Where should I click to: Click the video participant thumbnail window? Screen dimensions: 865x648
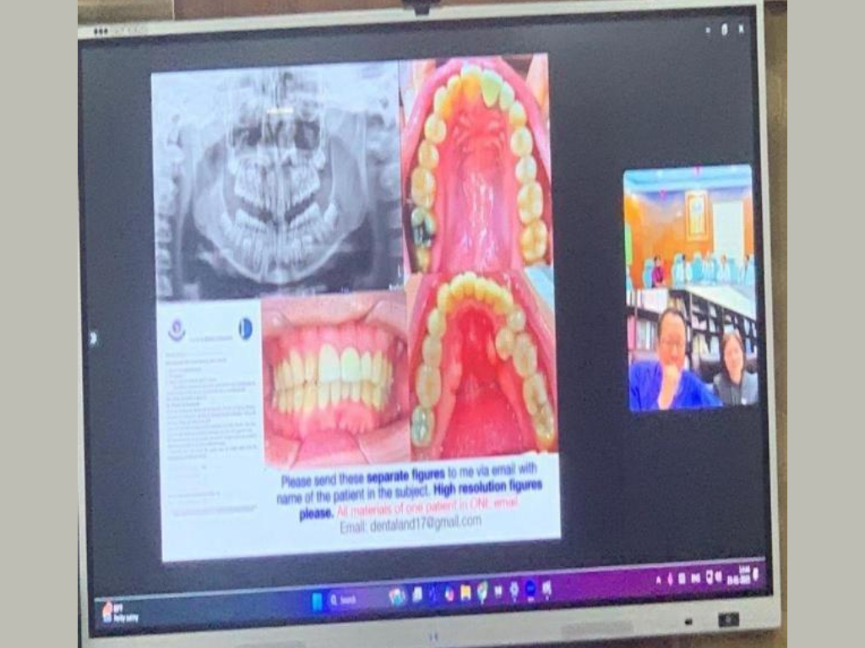[x=689, y=287]
